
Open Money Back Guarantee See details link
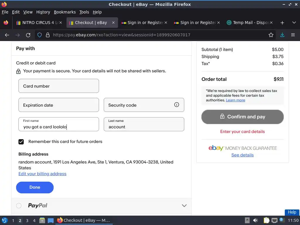242,155
